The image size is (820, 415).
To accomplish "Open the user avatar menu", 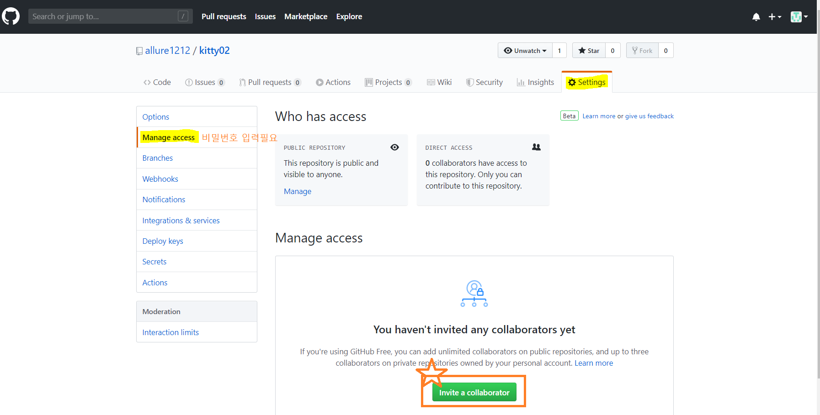I will [799, 17].
